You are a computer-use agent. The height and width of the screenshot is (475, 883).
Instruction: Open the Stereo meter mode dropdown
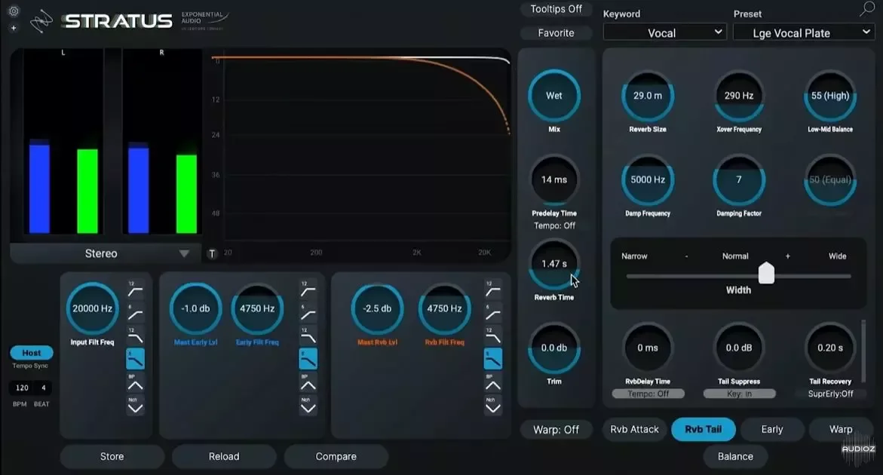pos(106,254)
